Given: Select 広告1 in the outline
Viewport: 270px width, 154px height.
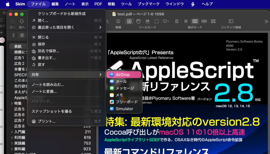Looking at the screenshot, I should tap(19, 58).
